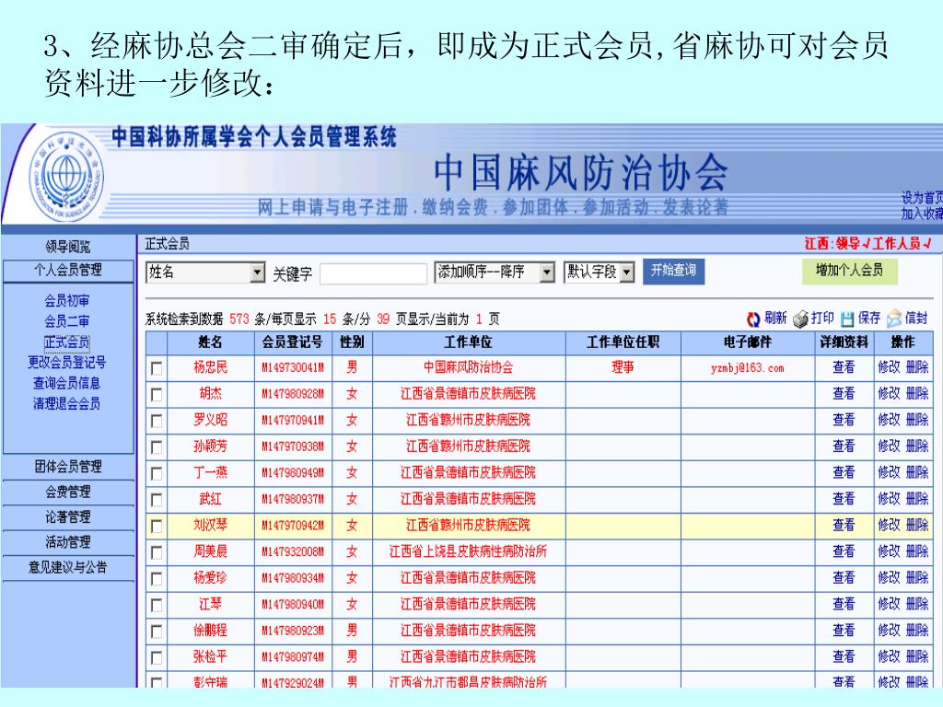Click the refresh (刷新) icon

[x=753, y=319]
